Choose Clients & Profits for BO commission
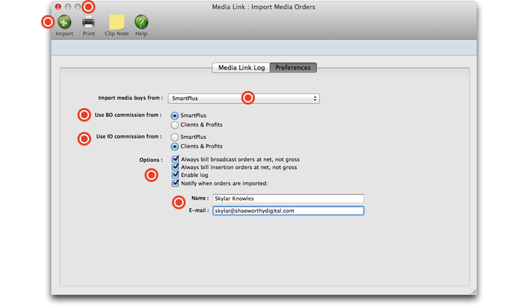 tap(175, 125)
